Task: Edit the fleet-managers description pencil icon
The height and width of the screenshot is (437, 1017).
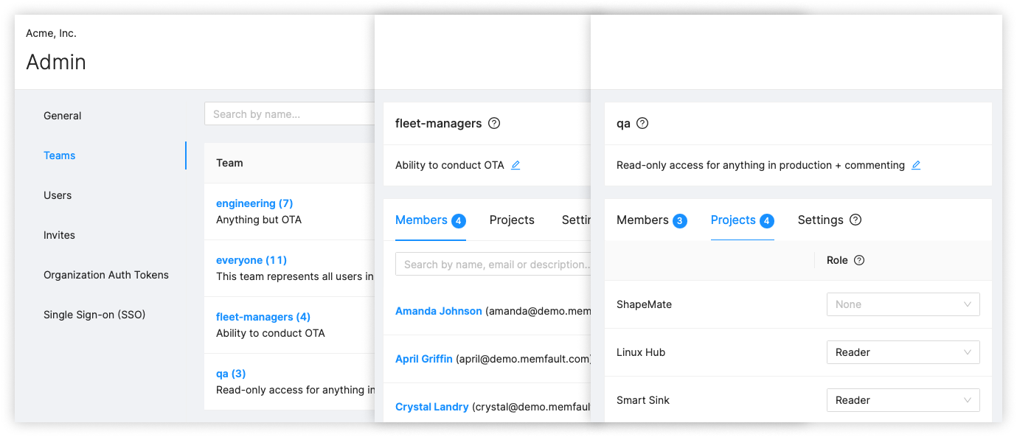Action: click(x=516, y=165)
